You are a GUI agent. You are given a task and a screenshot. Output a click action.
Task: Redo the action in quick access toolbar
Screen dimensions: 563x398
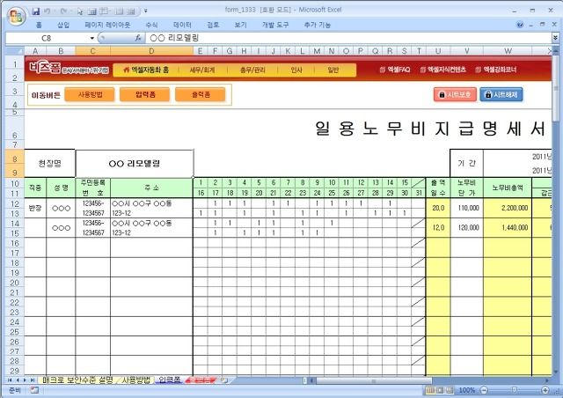(x=63, y=11)
